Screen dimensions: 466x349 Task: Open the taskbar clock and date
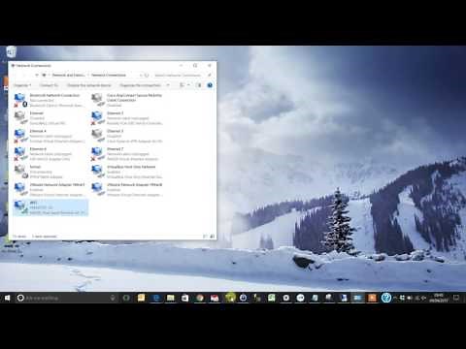(x=439, y=298)
